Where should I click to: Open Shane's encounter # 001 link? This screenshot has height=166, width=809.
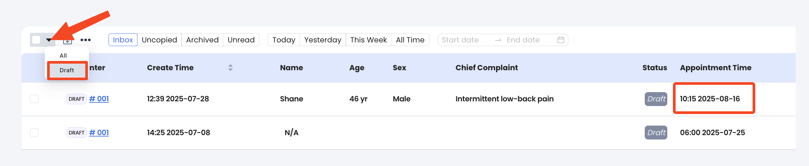click(99, 99)
